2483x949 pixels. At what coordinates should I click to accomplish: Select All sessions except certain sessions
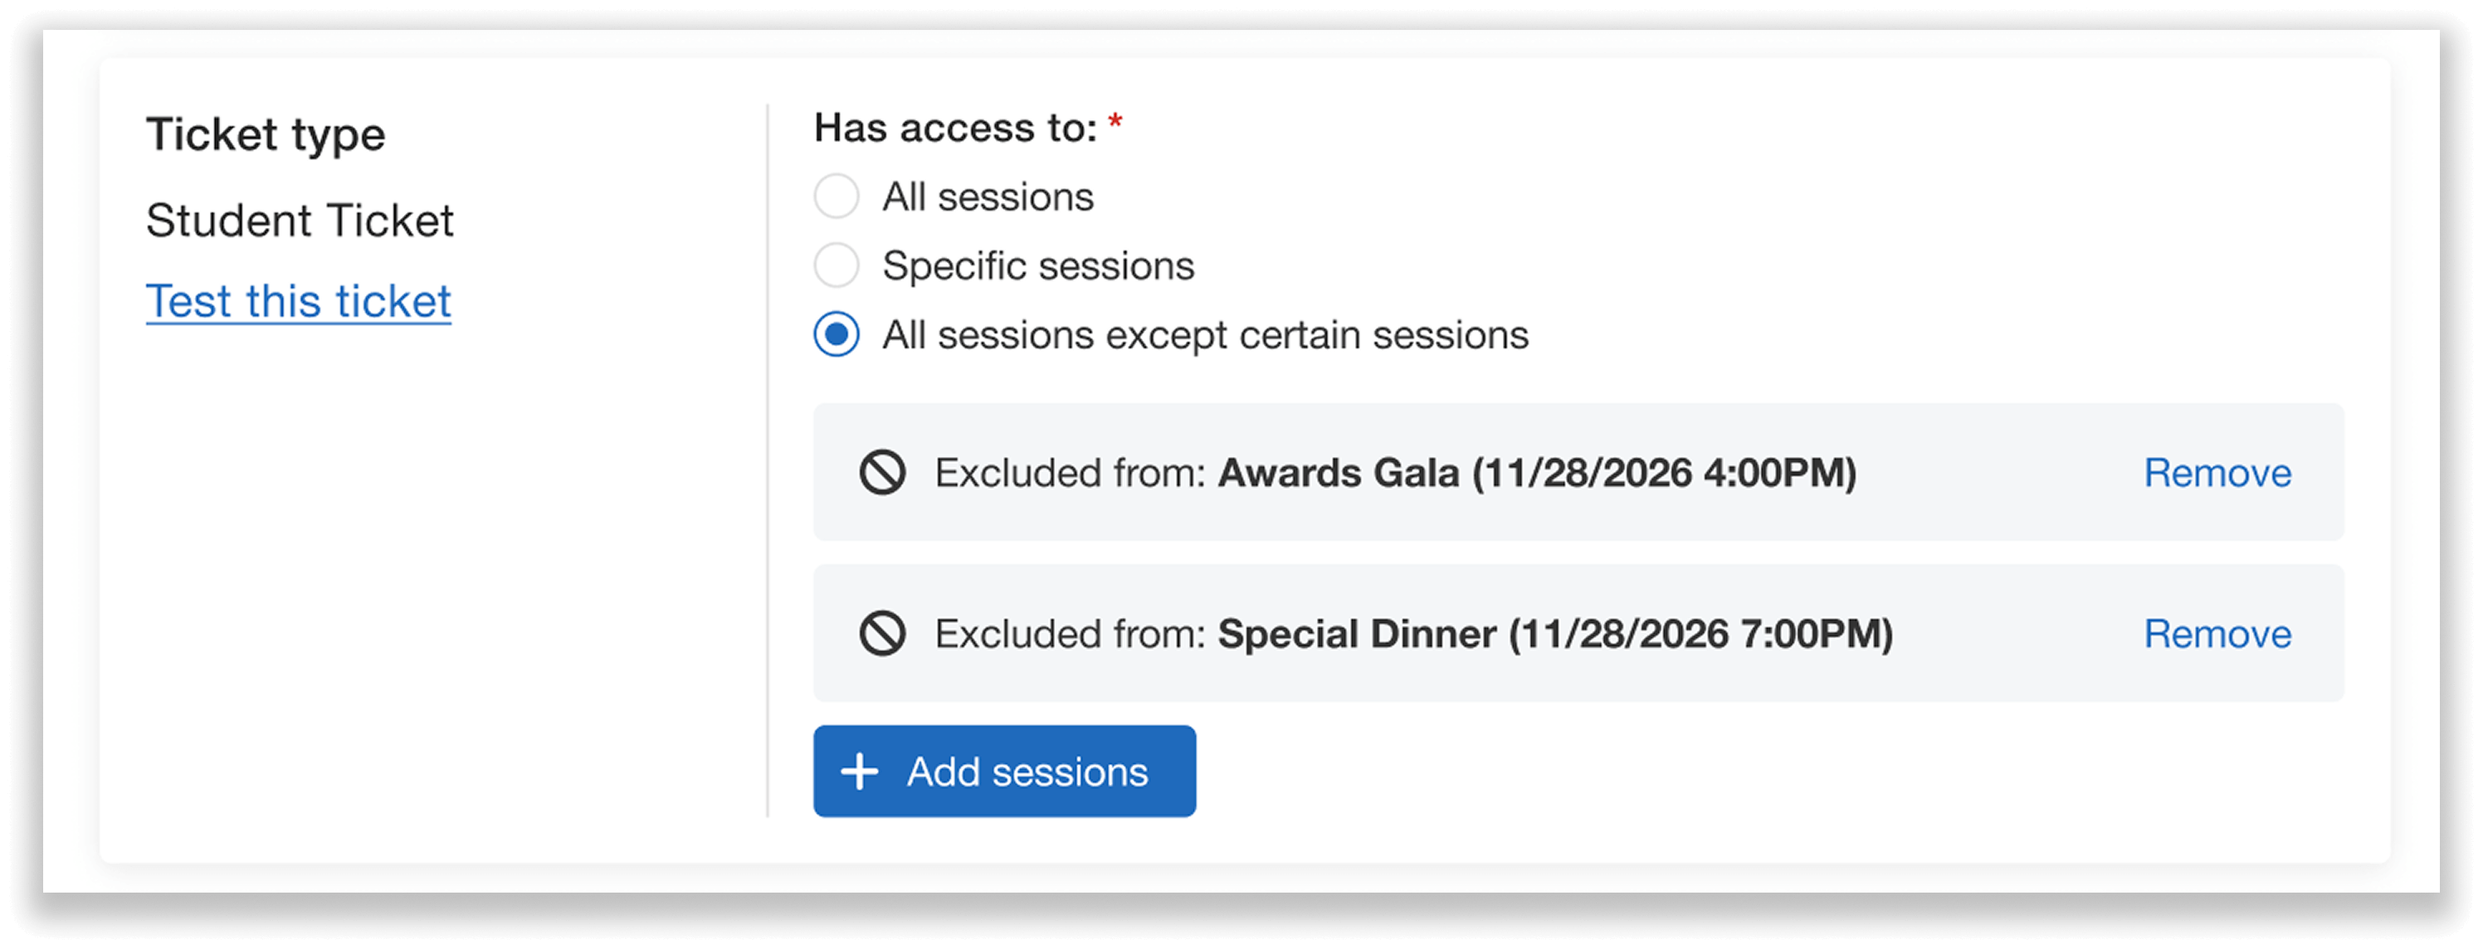pos(835,335)
